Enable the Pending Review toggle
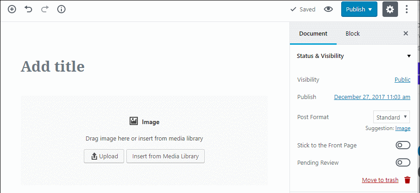Viewport: 420px width, 193px height. coord(403,162)
